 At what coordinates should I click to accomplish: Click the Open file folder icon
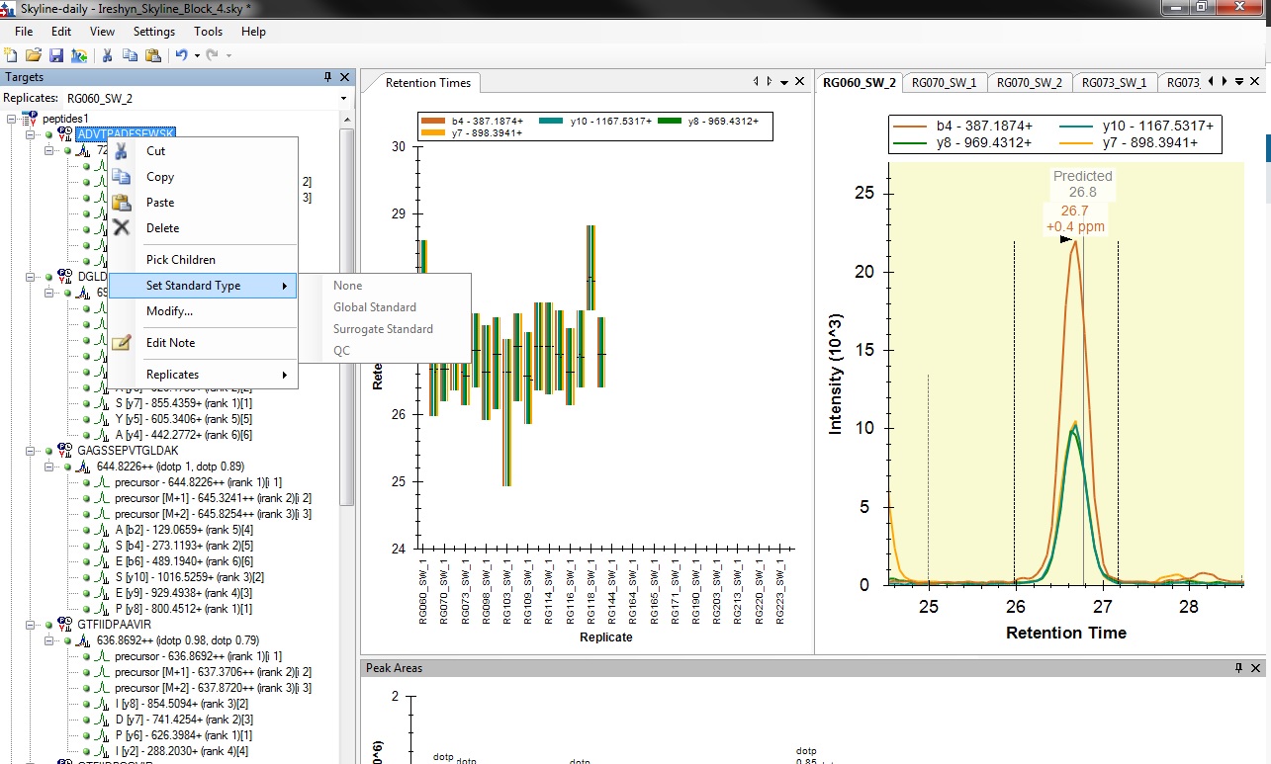point(34,55)
